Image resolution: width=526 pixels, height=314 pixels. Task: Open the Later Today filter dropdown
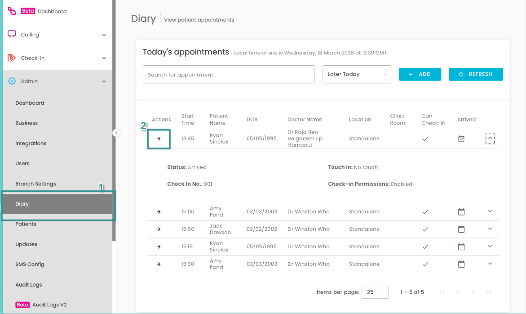click(357, 74)
